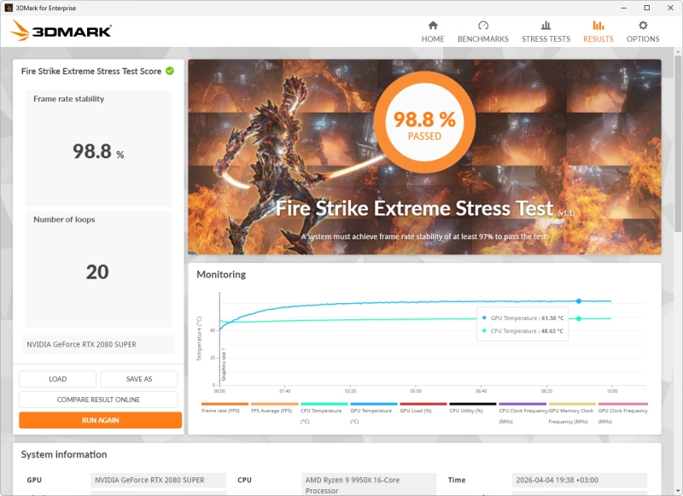The height and width of the screenshot is (496, 683).
Task: Click the SAVE AS button
Action: tap(139, 379)
